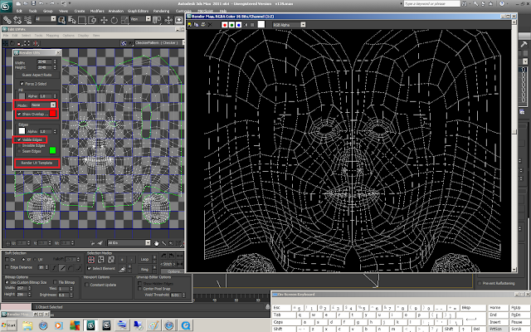Viewport: 531px width, 332px height.
Task: Click Select and Manipulate icon in main toolbar
Action: click(x=168, y=20)
